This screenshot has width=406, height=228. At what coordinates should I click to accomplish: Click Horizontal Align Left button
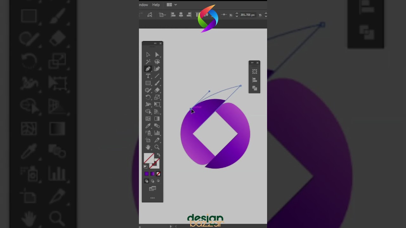click(x=173, y=15)
